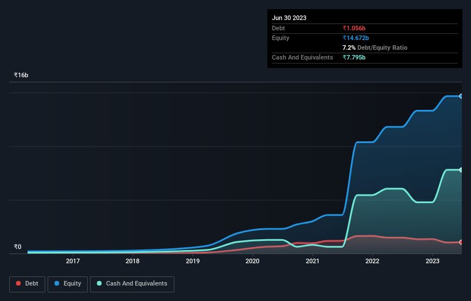Click the tooltip's Debt row label
The height and width of the screenshot is (301, 471).
pos(278,28)
